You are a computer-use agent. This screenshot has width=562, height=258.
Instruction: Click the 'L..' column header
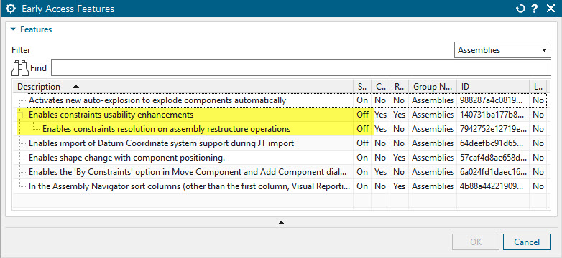pos(538,87)
